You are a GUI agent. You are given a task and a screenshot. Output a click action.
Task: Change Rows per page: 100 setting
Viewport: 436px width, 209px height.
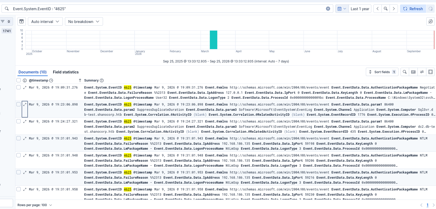point(35,205)
